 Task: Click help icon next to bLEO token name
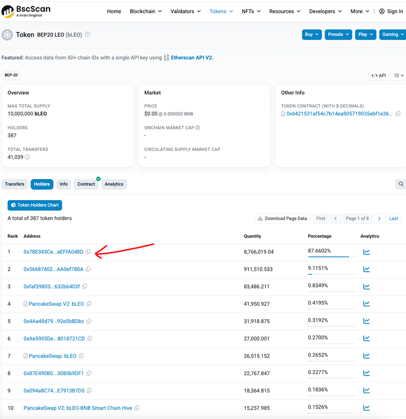tap(88, 34)
